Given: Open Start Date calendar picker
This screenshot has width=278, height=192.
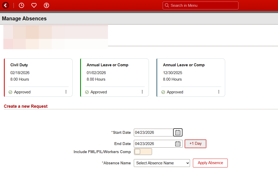Looking at the screenshot, I should (x=178, y=133).
